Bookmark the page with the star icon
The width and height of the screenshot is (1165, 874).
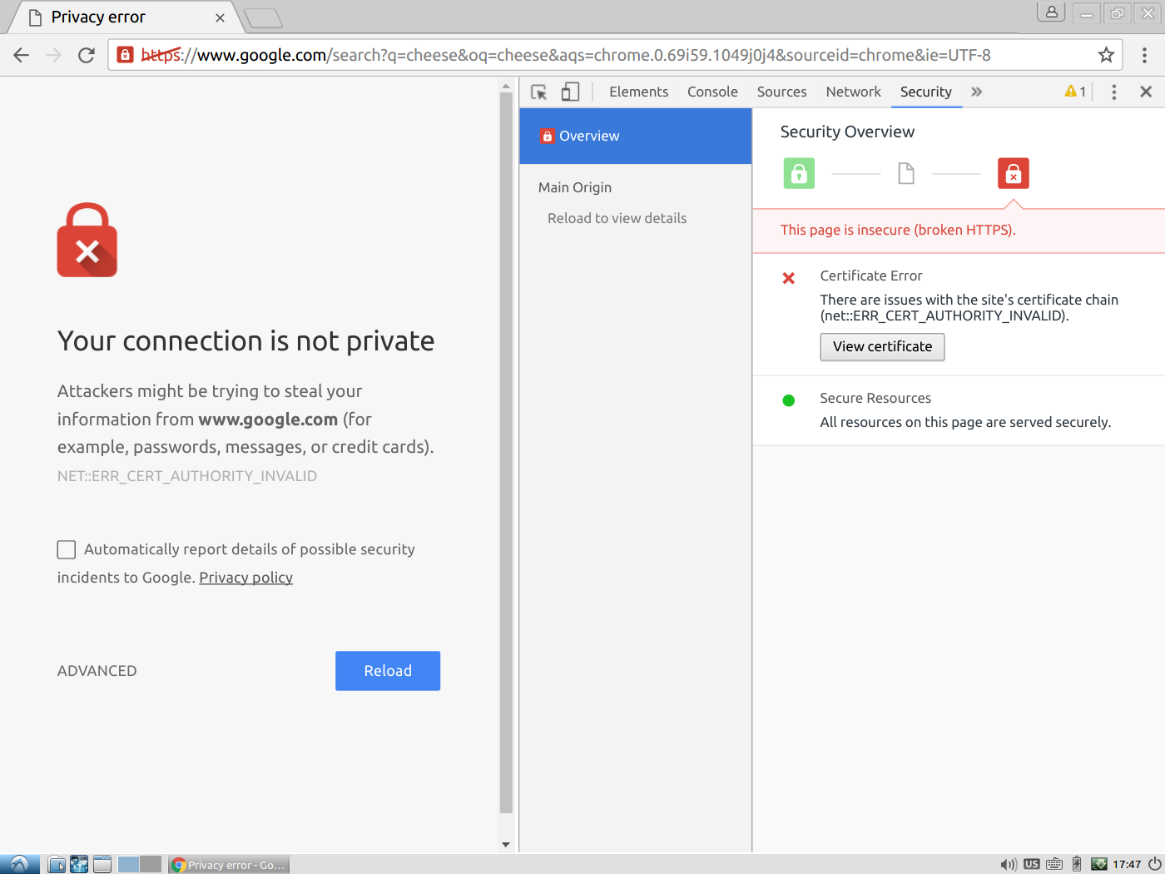(x=1106, y=55)
